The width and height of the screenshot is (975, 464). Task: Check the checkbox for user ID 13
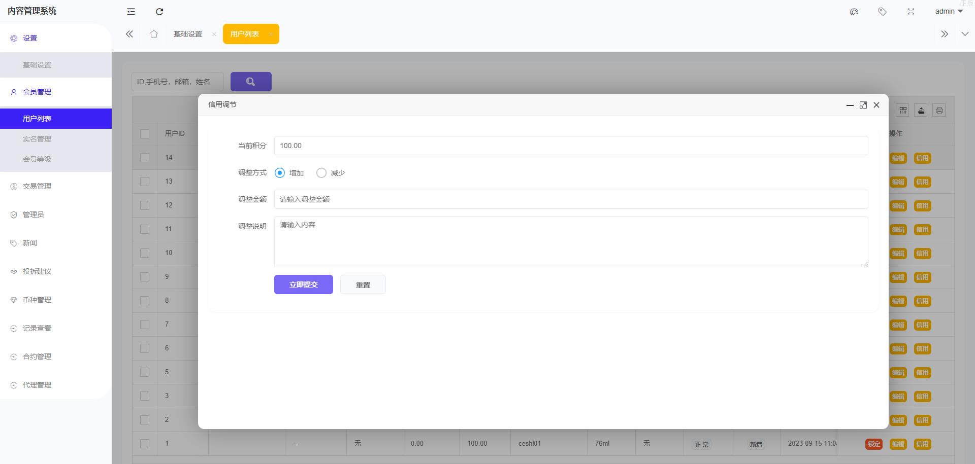145,182
